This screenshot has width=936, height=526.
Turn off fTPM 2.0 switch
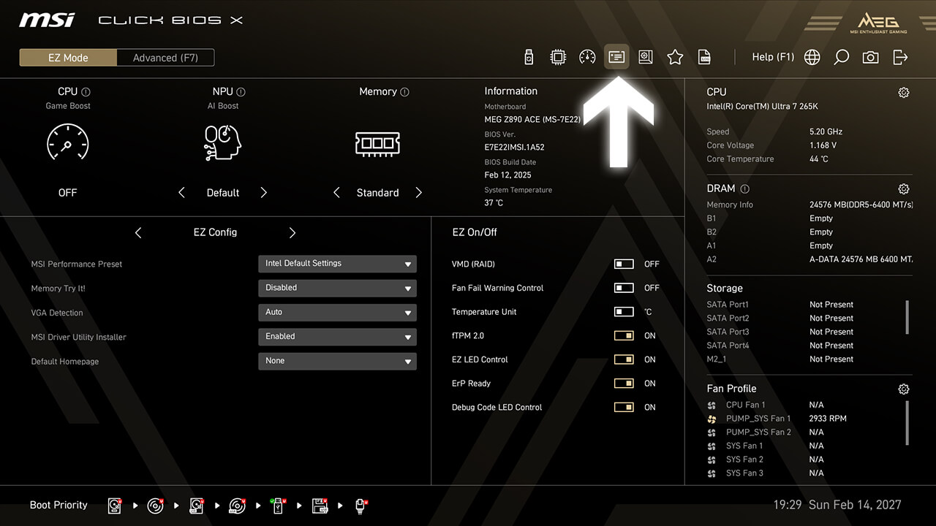coord(624,336)
